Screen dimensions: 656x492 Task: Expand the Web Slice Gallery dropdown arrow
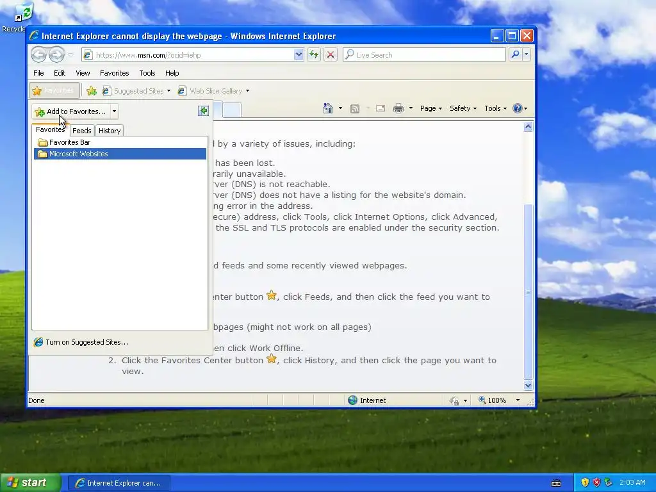(x=248, y=91)
